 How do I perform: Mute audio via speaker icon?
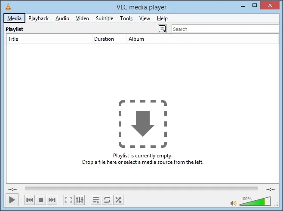pyautogui.click(x=234, y=203)
